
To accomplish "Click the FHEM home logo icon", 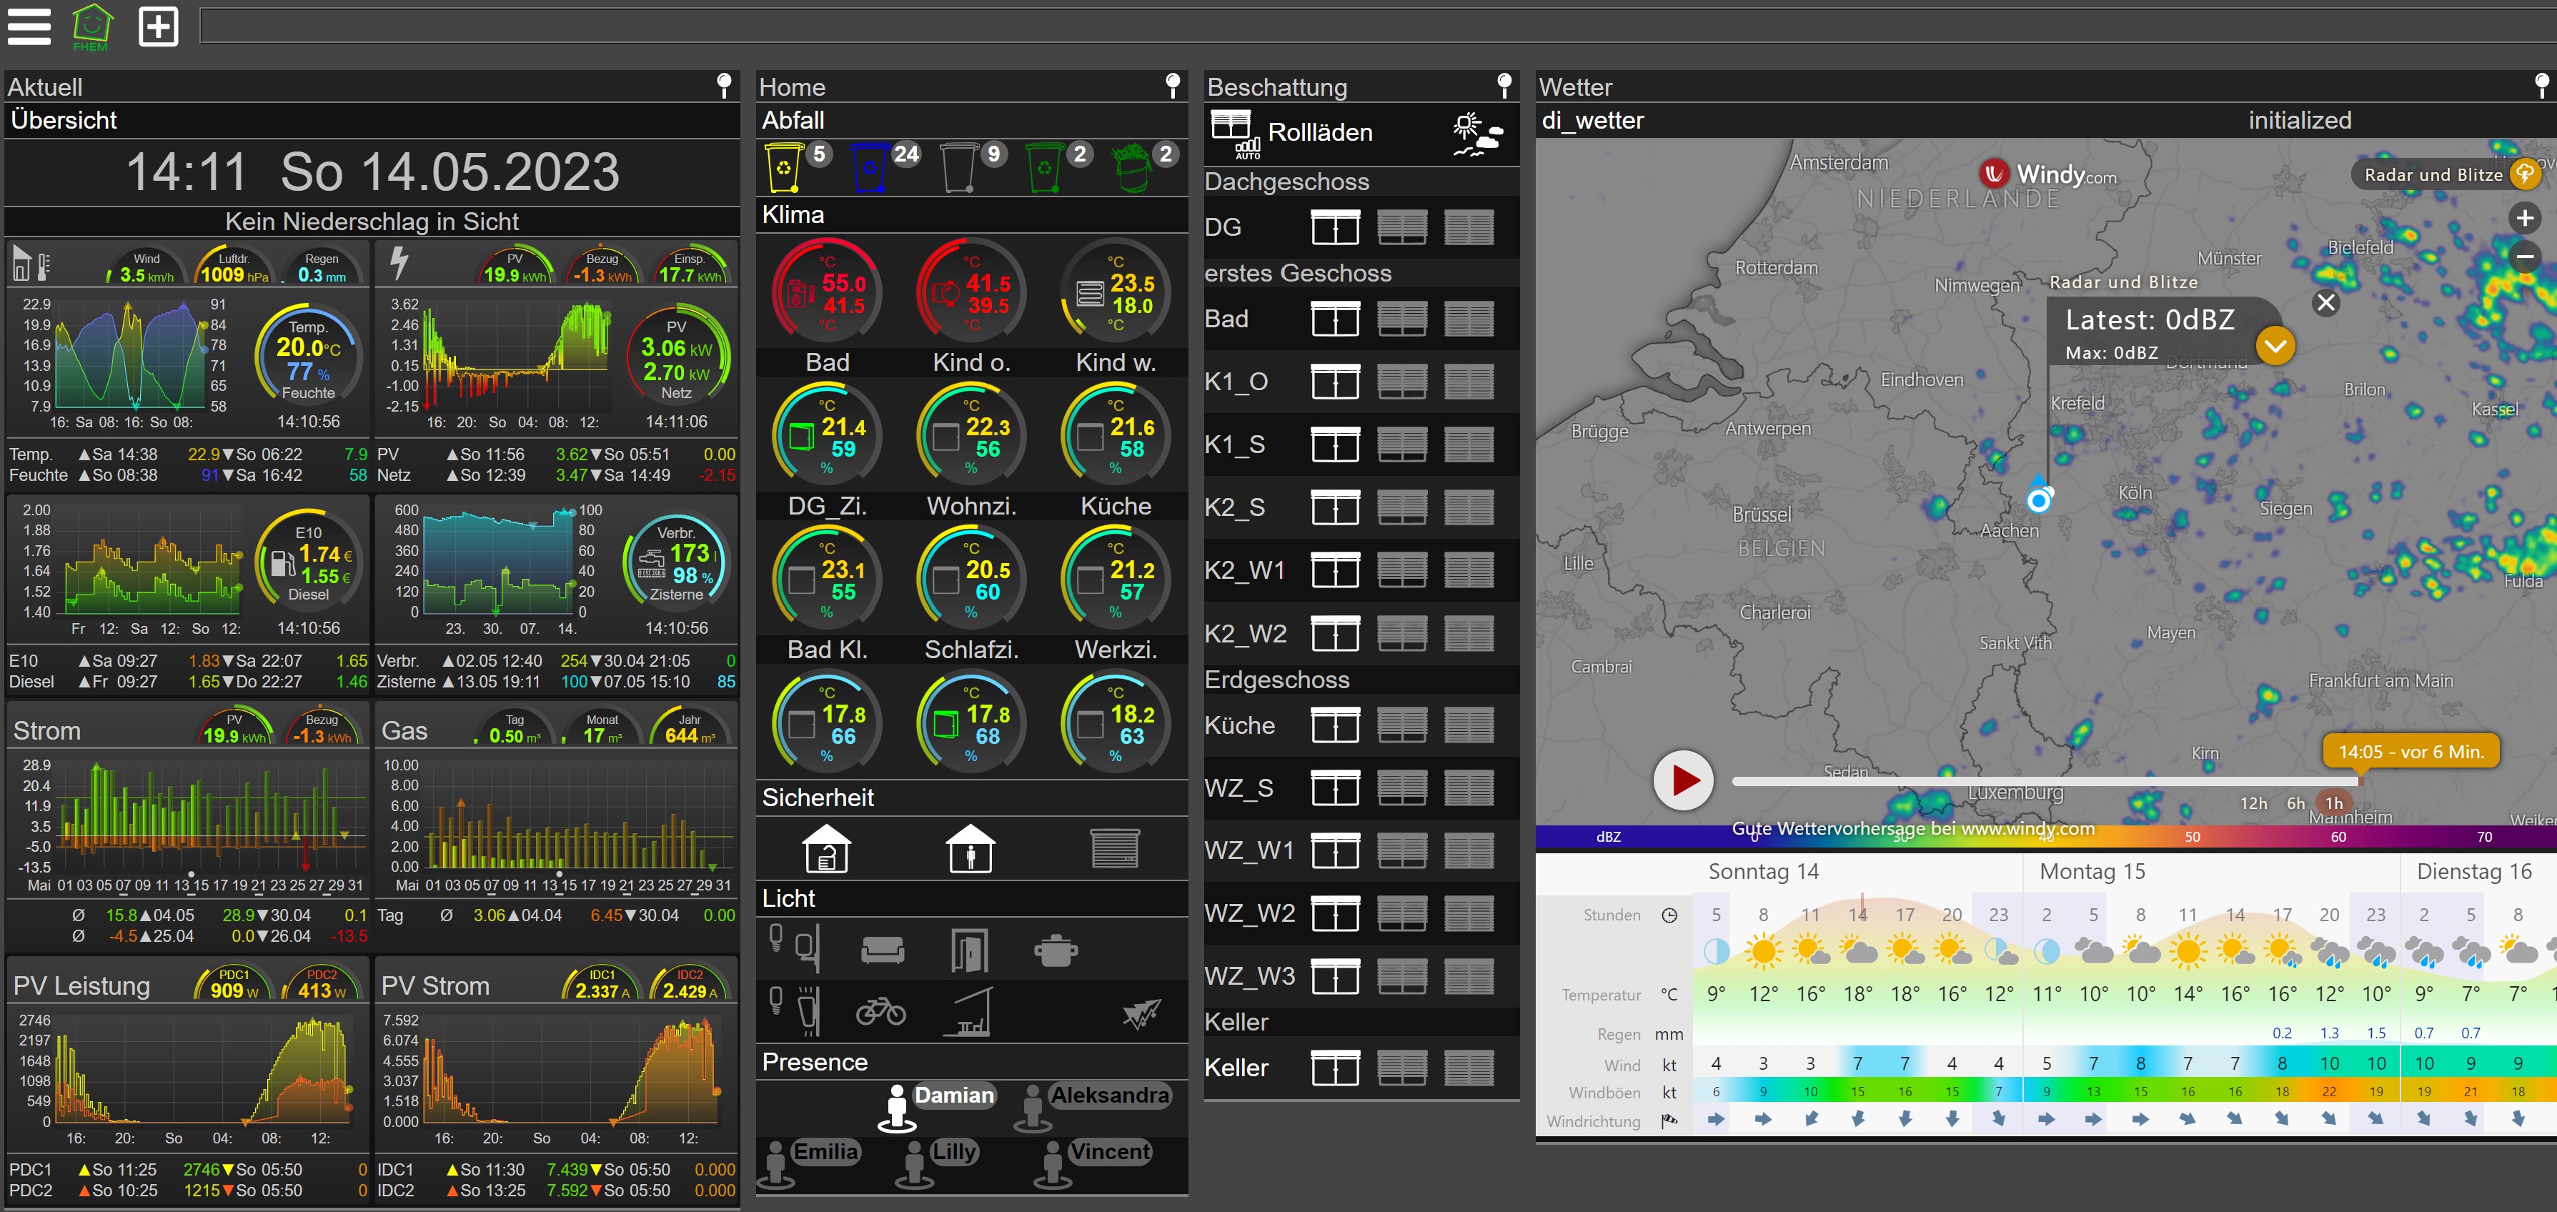I will 91,26.
